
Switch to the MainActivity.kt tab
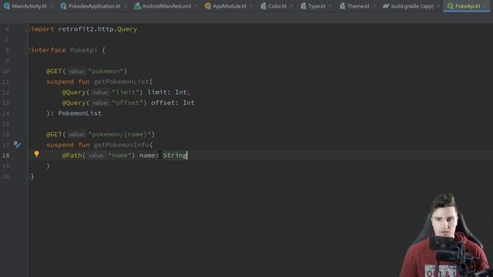(x=29, y=6)
